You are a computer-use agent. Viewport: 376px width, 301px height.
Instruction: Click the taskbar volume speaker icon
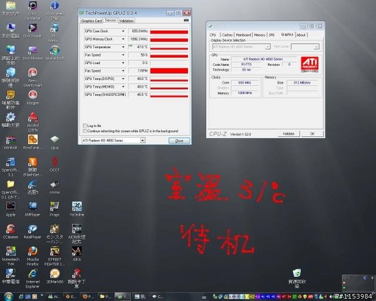(332, 297)
